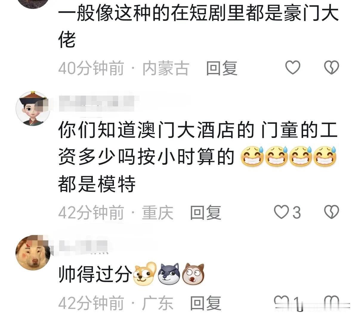The width and height of the screenshot is (358, 319).
Task: Select the comment about 澳门大酒店门童工资
Action: coord(198,157)
